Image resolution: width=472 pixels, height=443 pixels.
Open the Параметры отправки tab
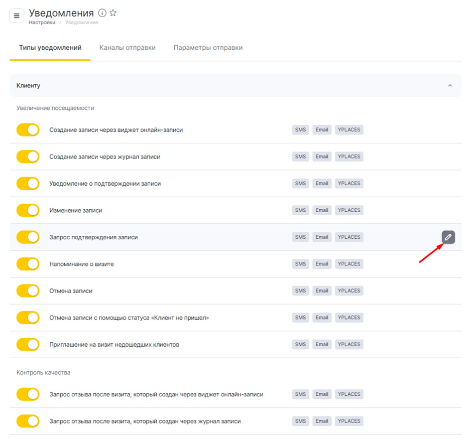click(208, 48)
